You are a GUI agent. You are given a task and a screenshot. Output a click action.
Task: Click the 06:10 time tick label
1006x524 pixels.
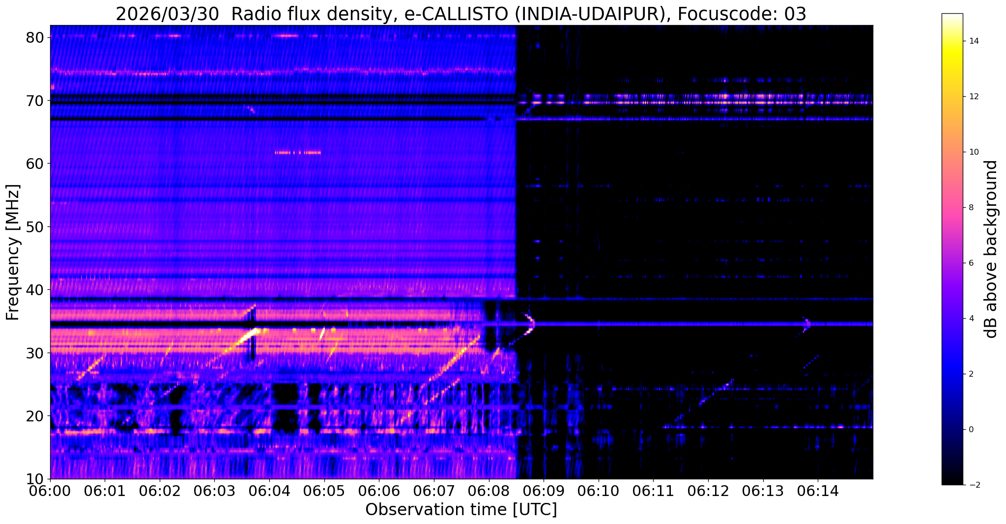[x=599, y=490]
